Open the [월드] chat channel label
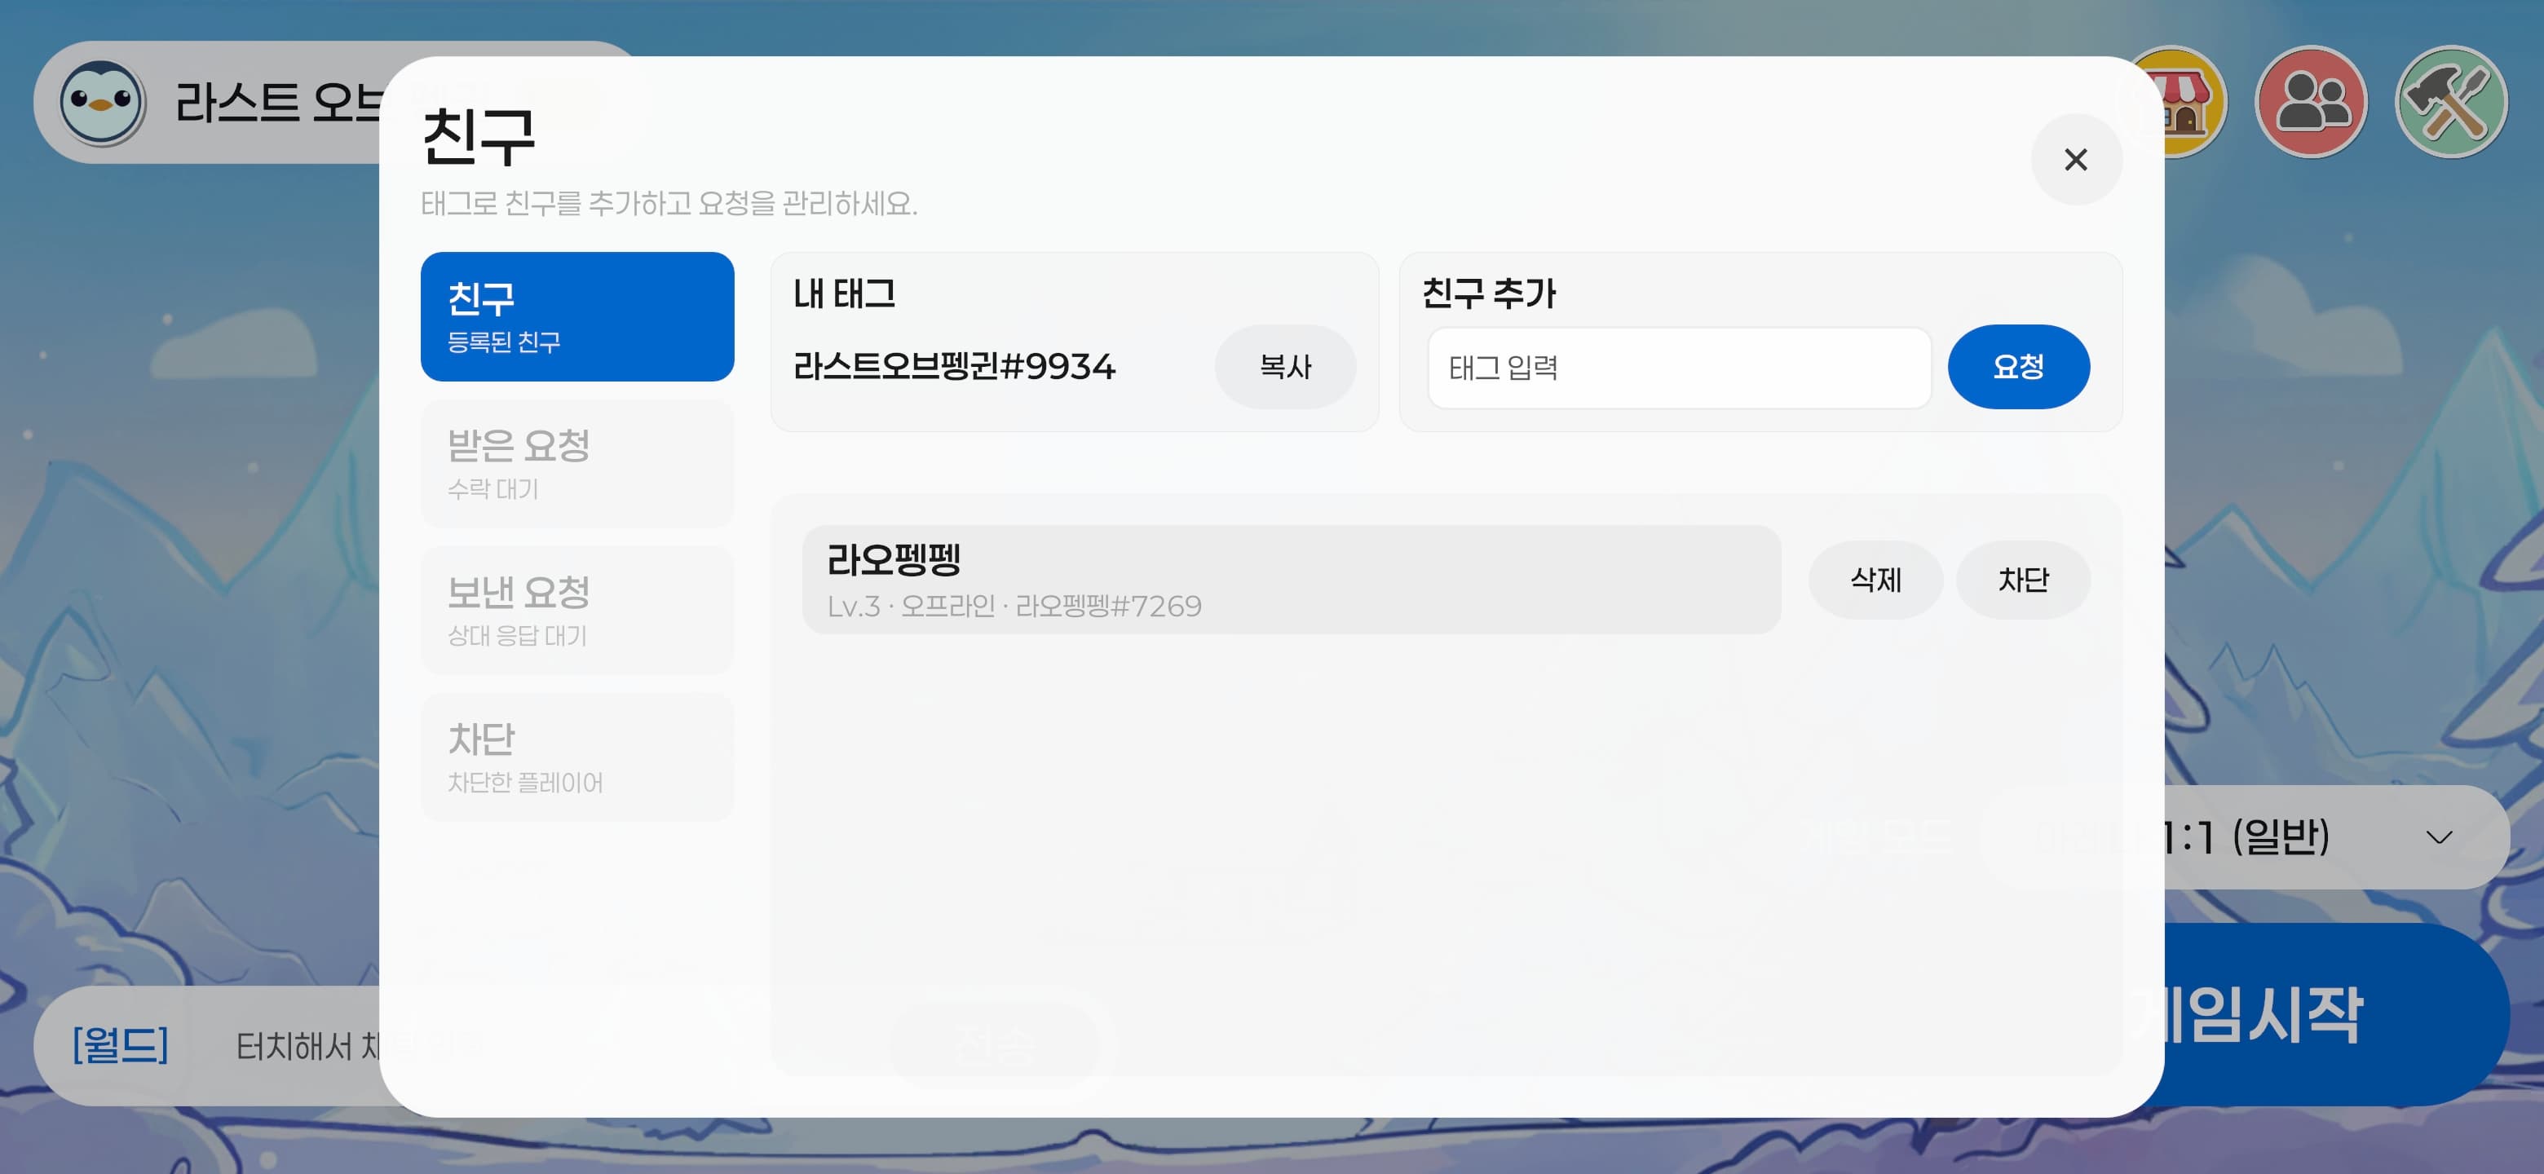 (x=121, y=1044)
